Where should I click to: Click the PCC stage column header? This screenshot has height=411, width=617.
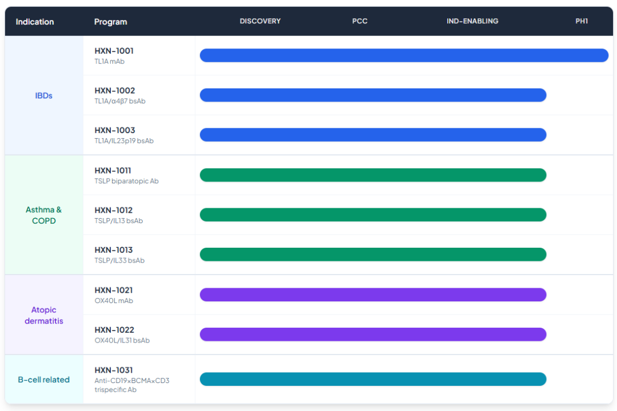360,21
